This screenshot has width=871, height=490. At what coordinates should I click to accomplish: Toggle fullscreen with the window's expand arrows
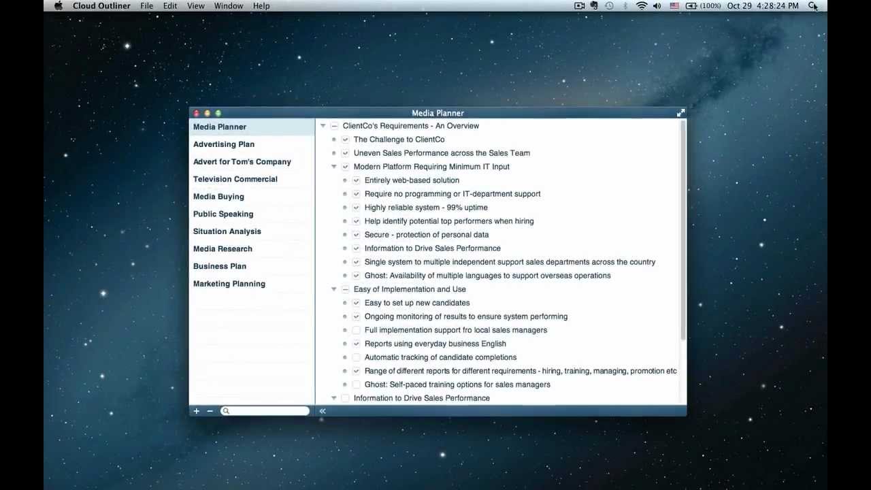click(680, 113)
